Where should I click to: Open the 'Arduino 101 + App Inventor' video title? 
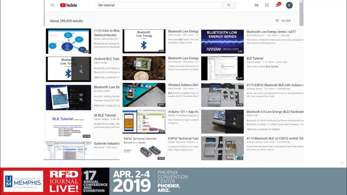183,112
